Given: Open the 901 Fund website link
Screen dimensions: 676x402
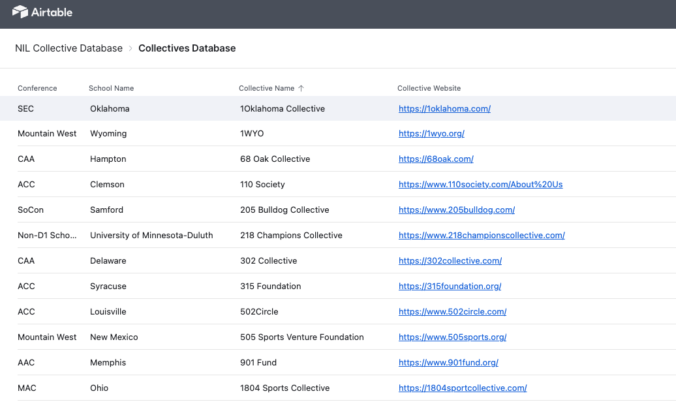Looking at the screenshot, I should (x=448, y=362).
